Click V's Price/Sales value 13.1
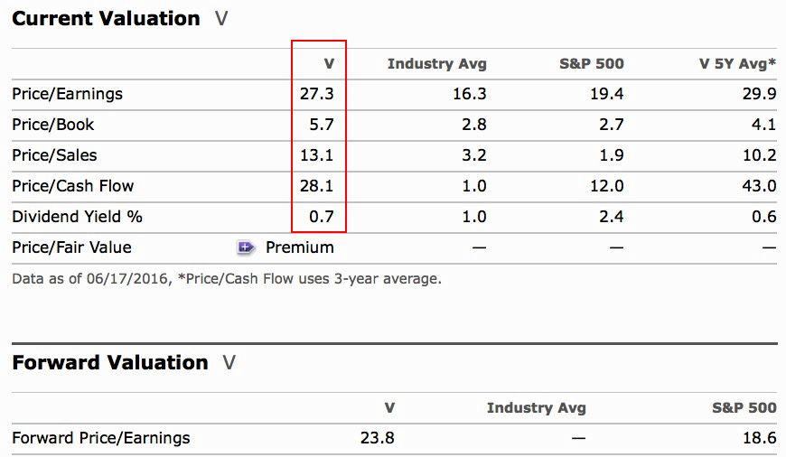This screenshot has width=786, height=457. point(316,155)
